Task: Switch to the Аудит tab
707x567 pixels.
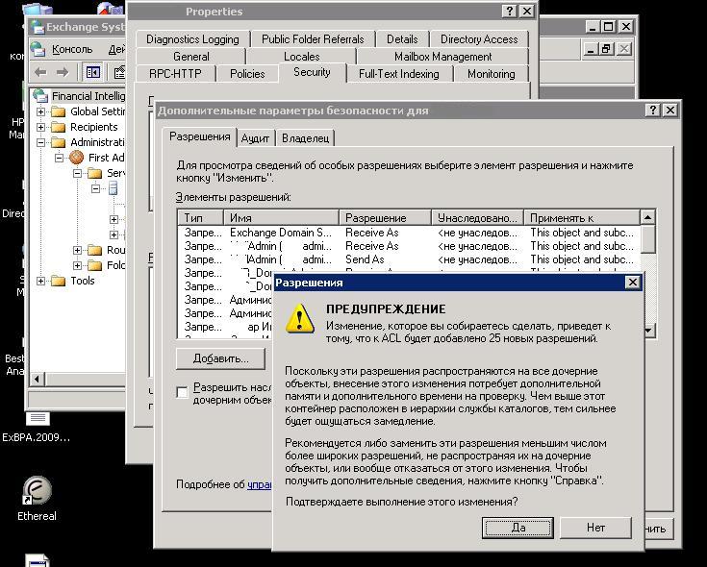Action: pos(255,138)
